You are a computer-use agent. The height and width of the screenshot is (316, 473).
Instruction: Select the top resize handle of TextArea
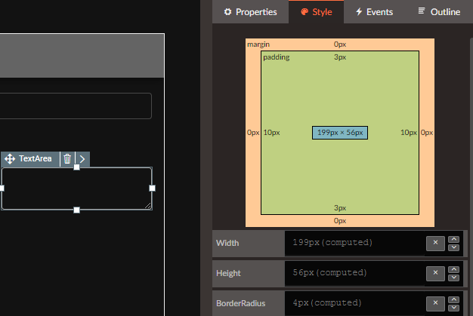76,167
